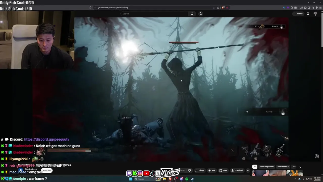
Task: Open Brave Leo AI sparkle icon
Action: point(313,8)
